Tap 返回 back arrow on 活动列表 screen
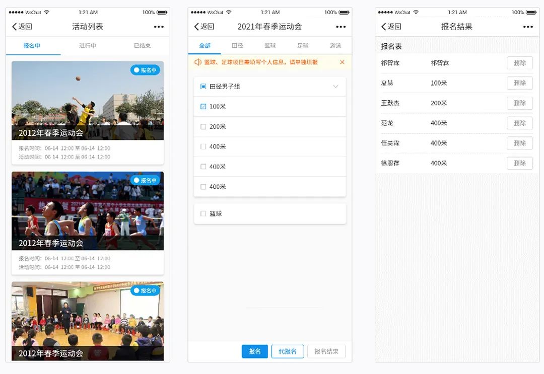The image size is (544, 374). pyautogui.click(x=22, y=27)
